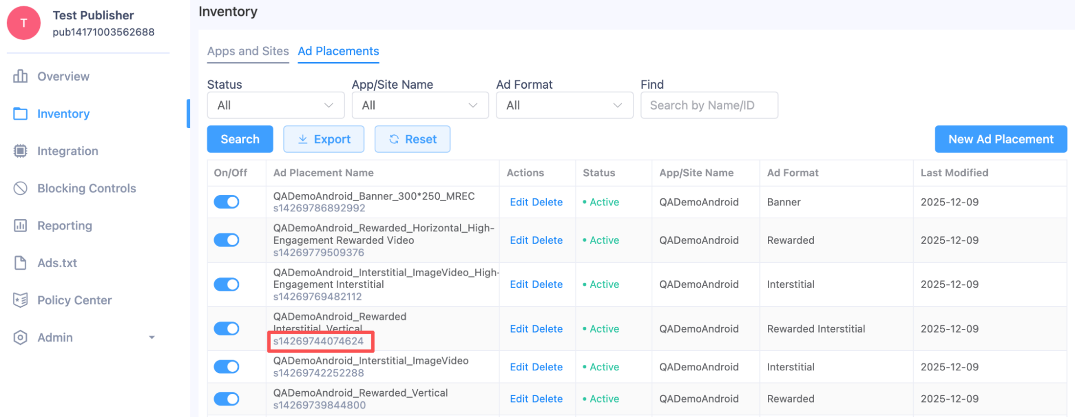Expand the Admin sidebar menu arrow
1075x417 pixels.
click(152, 337)
